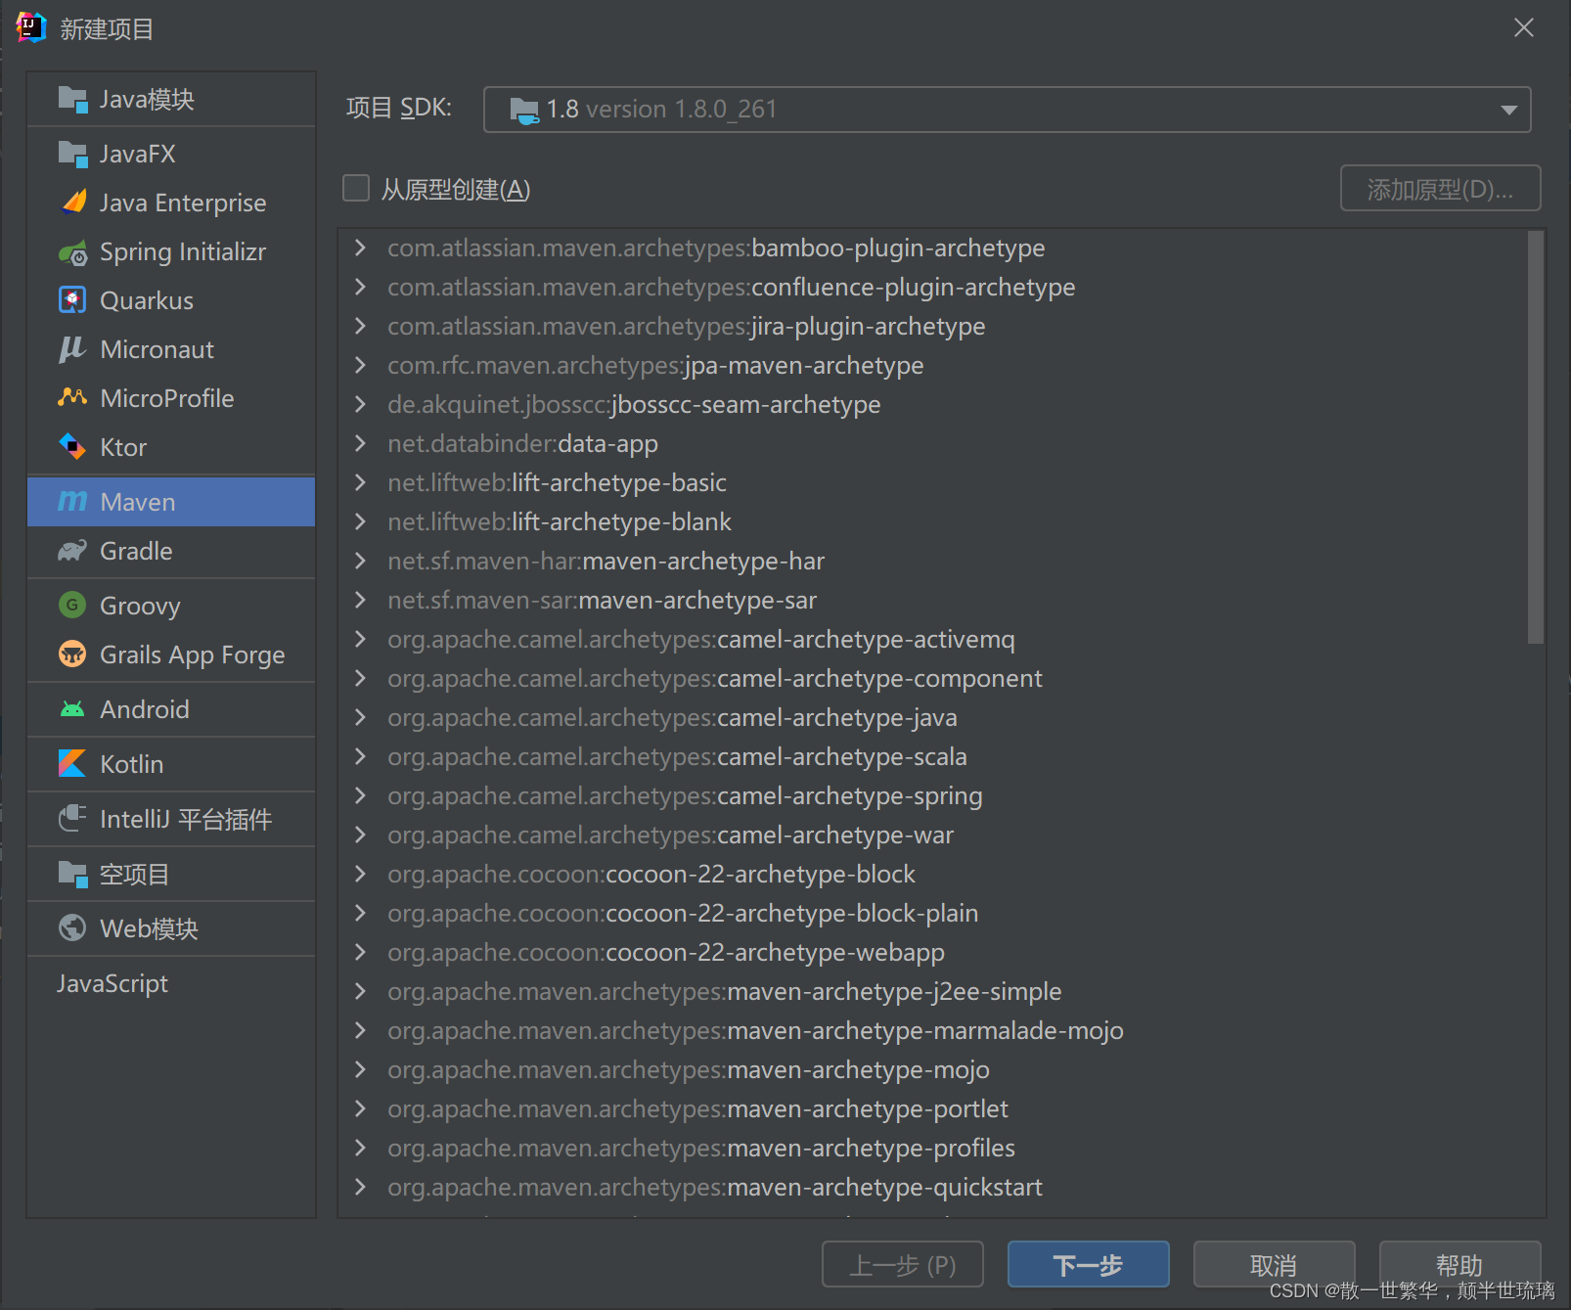Click the Java Enterprise flame icon
Screen dimensions: 1571x1310
72,203
